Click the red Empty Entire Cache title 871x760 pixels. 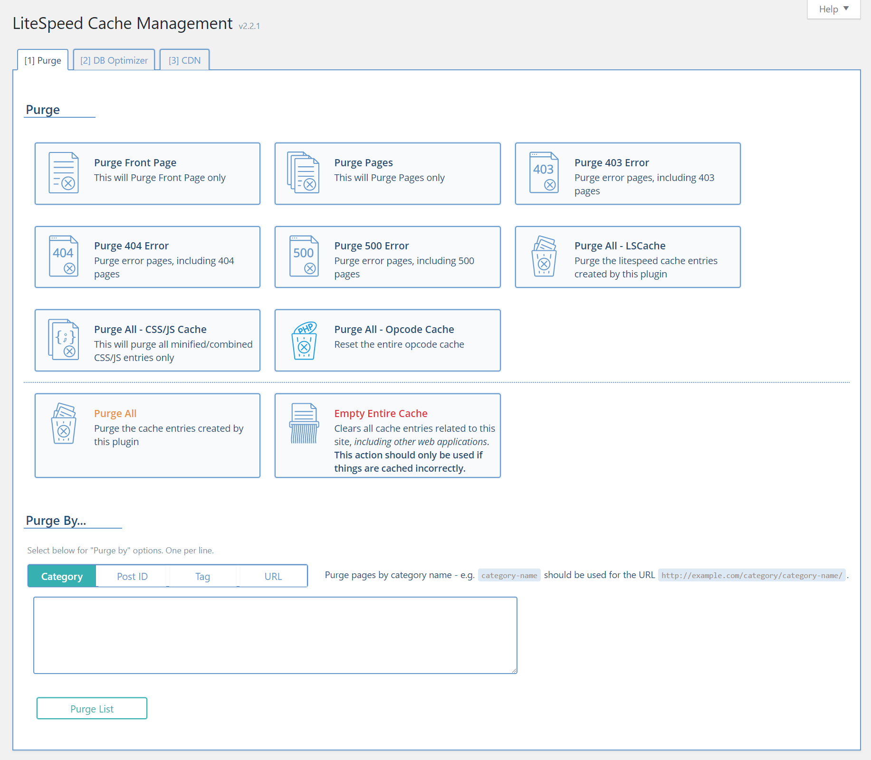(381, 413)
